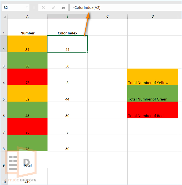Select the yellow cell with 54
This screenshot has width=182, height=185.
pos(27,44)
